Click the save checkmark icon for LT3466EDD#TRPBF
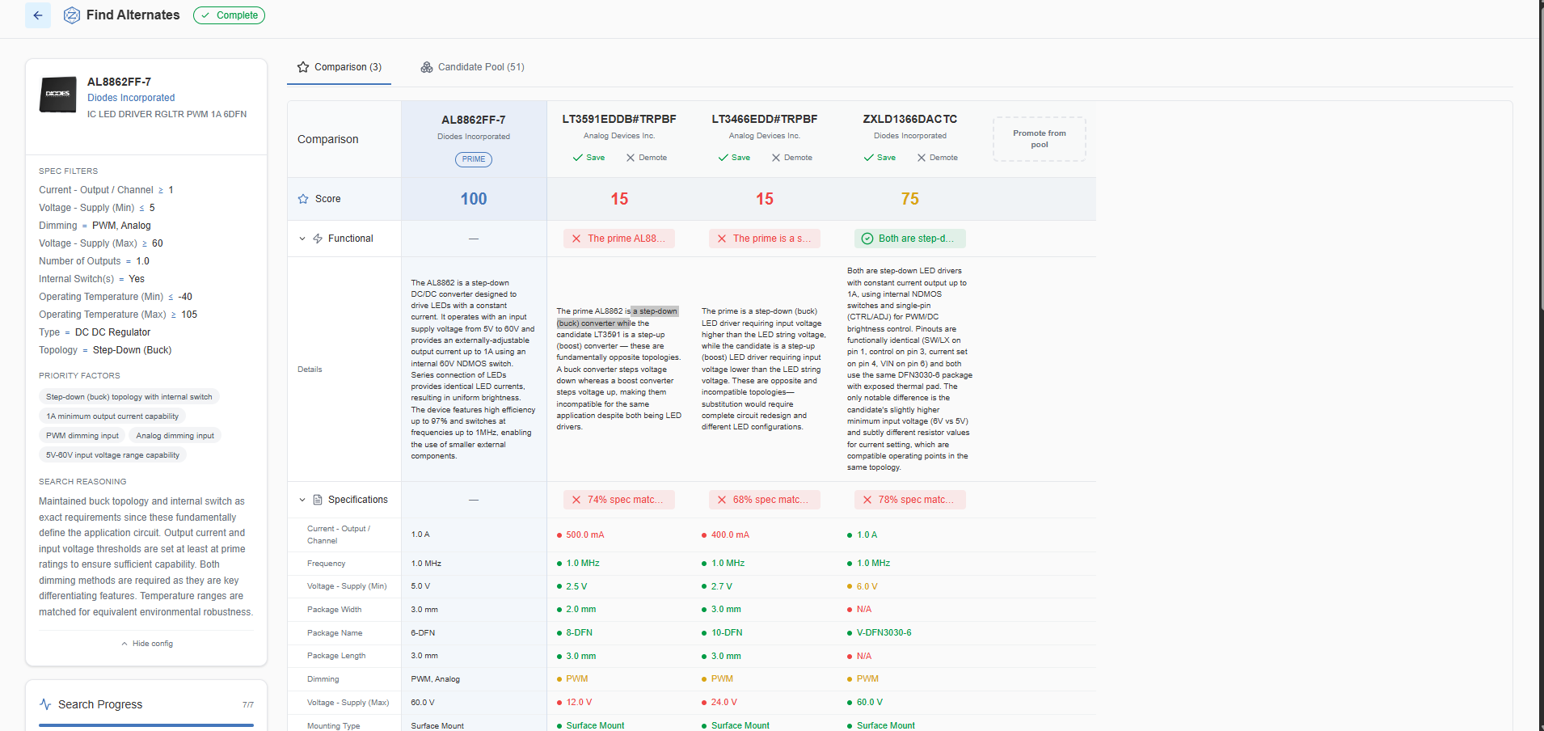 pyautogui.click(x=723, y=158)
